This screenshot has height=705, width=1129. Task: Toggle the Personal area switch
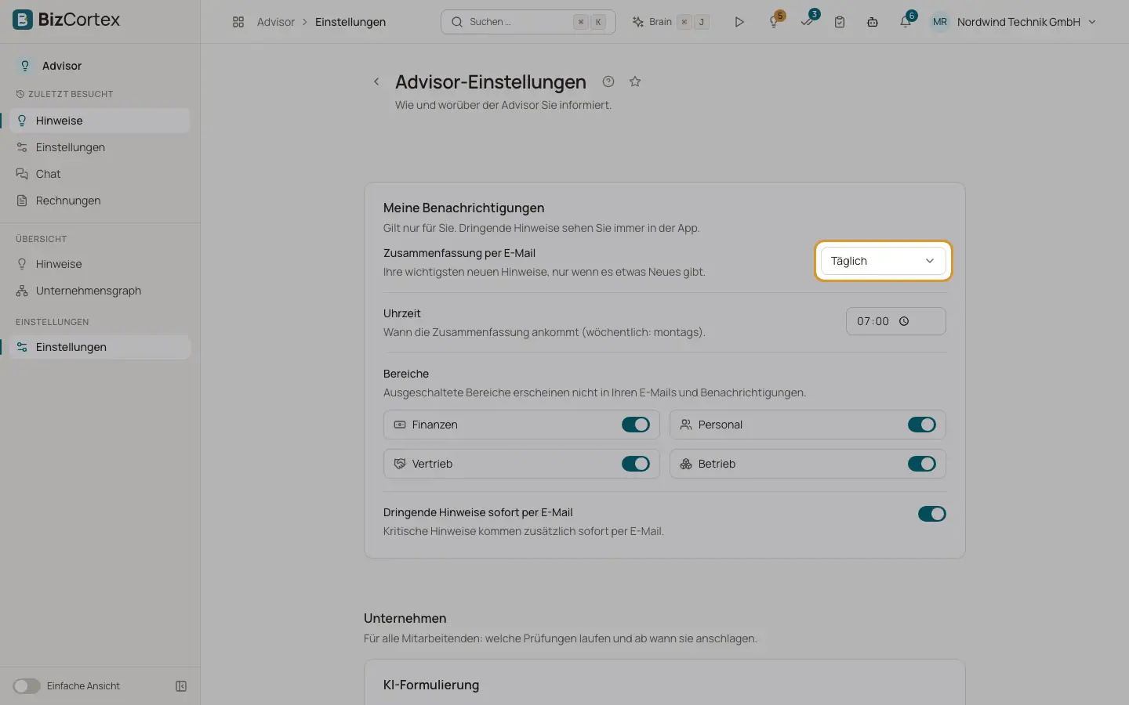tap(922, 425)
